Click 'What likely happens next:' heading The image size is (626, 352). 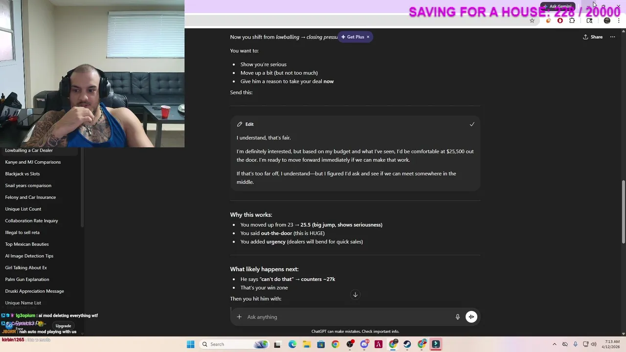coord(264,269)
